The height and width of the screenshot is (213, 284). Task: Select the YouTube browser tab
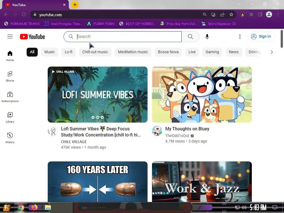click(x=35, y=5)
